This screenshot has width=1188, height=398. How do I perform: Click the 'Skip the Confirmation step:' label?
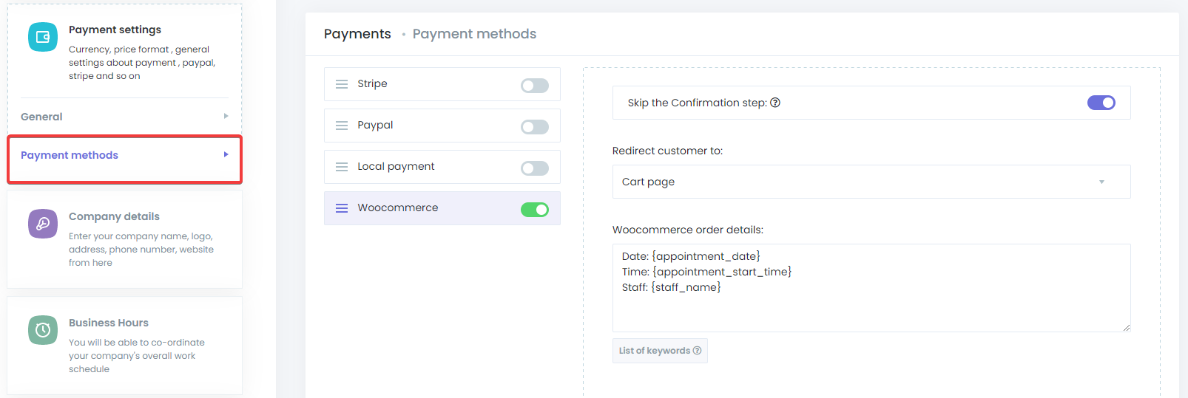point(697,103)
